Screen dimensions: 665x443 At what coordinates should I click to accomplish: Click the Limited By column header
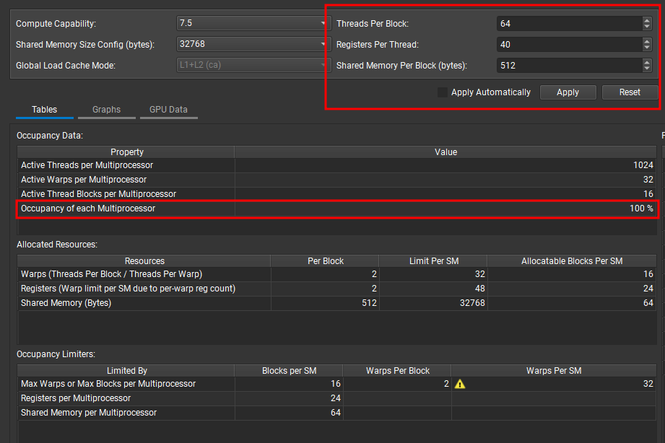tap(126, 371)
